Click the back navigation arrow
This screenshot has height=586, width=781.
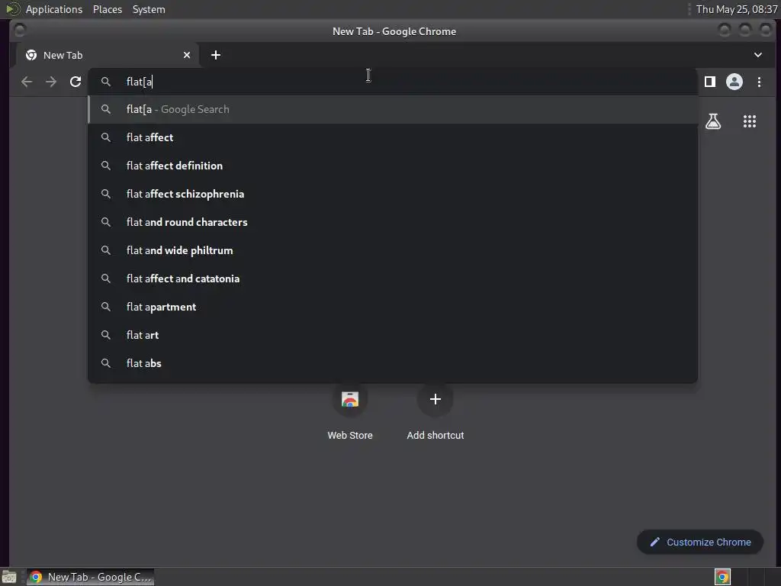[x=27, y=82]
